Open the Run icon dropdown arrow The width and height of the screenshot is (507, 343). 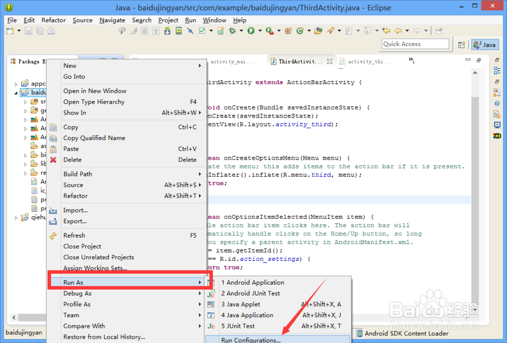pyautogui.click(x=260, y=31)
